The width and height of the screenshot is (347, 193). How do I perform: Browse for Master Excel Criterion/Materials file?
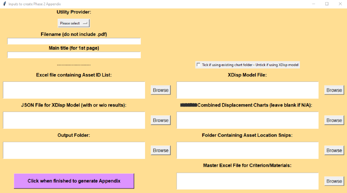pos(334,181)
